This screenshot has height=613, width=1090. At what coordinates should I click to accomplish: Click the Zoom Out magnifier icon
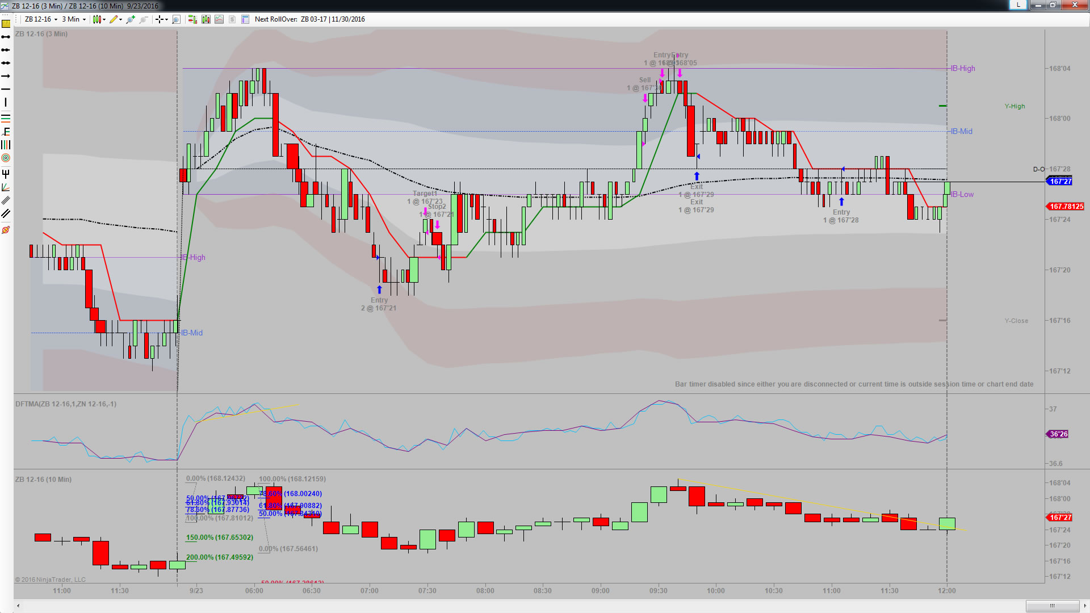coord(144,19)
